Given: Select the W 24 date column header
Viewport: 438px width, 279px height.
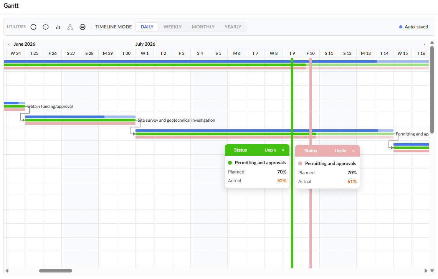Looking at the screenshot, I should (x=16, y=53).
